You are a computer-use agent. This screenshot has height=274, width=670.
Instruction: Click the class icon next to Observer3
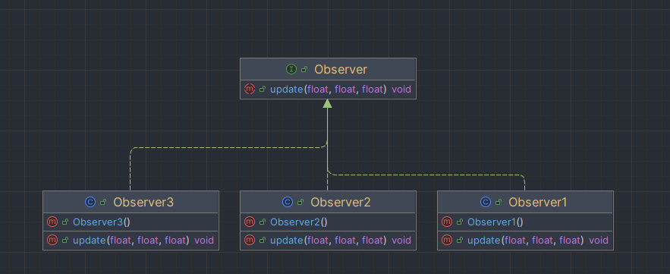[90, 202]
